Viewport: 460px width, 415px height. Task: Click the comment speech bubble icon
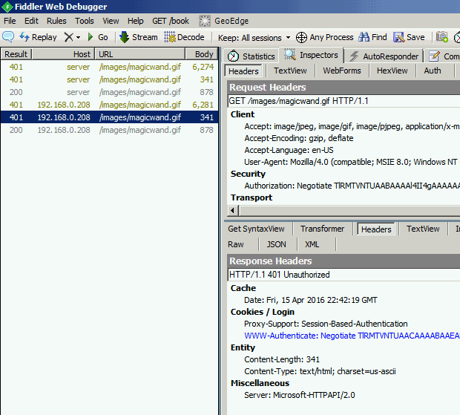[x=9, y=37]
